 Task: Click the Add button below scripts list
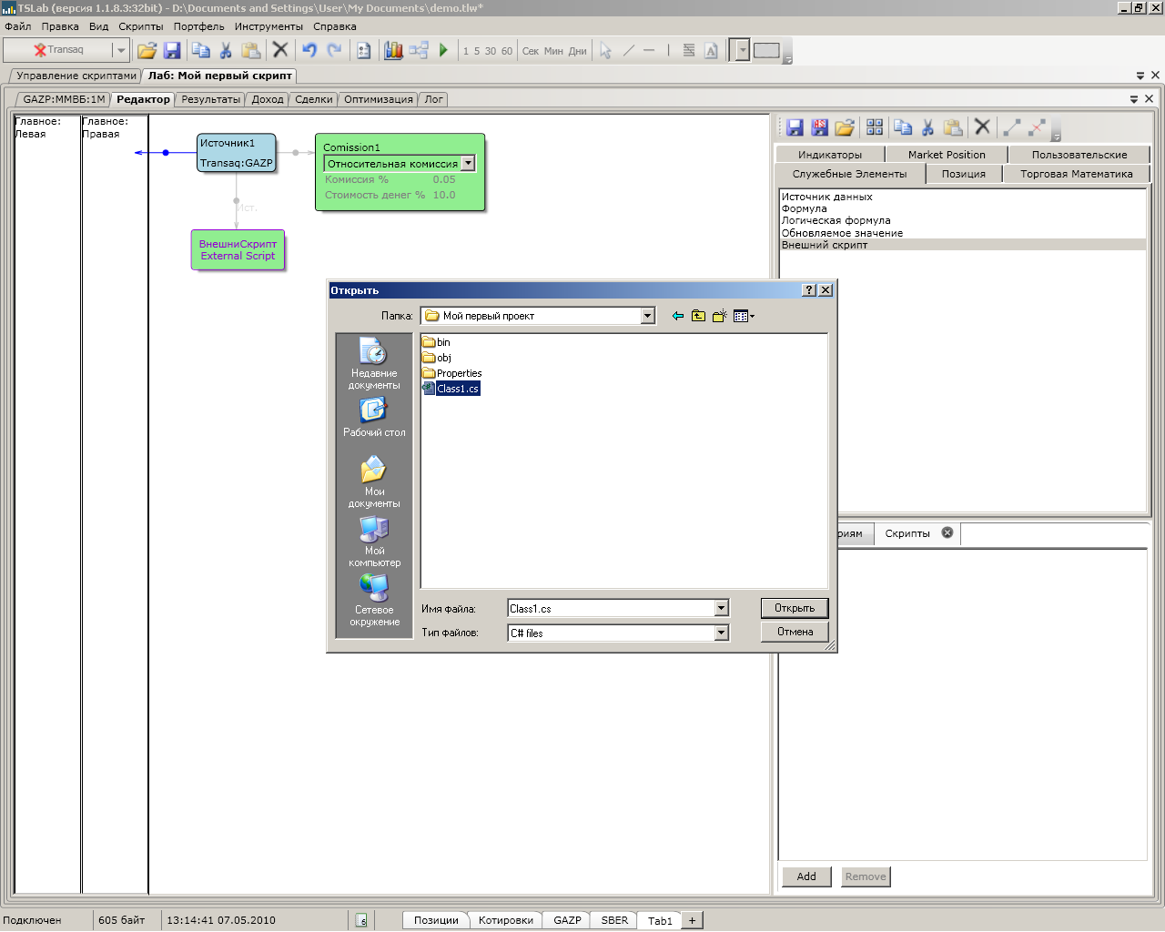(806, 876)
